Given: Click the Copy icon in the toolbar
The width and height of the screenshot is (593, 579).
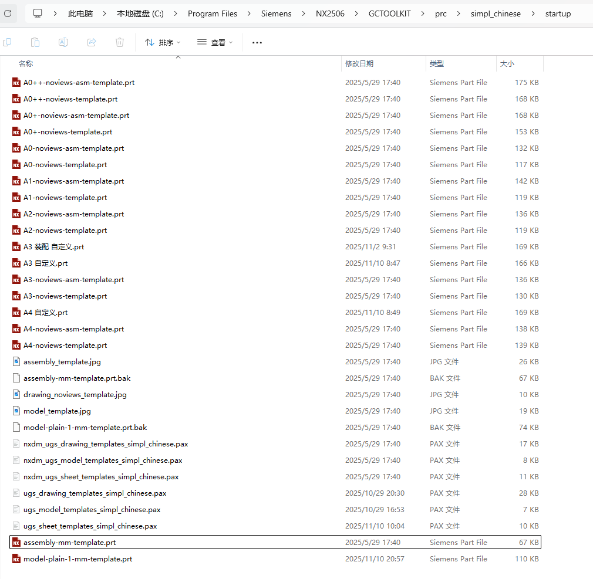Looking at the screenshot, I should [x=7, y=42].
